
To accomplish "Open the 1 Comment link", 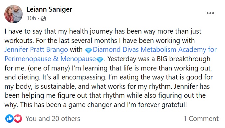I will pos(201,119).
